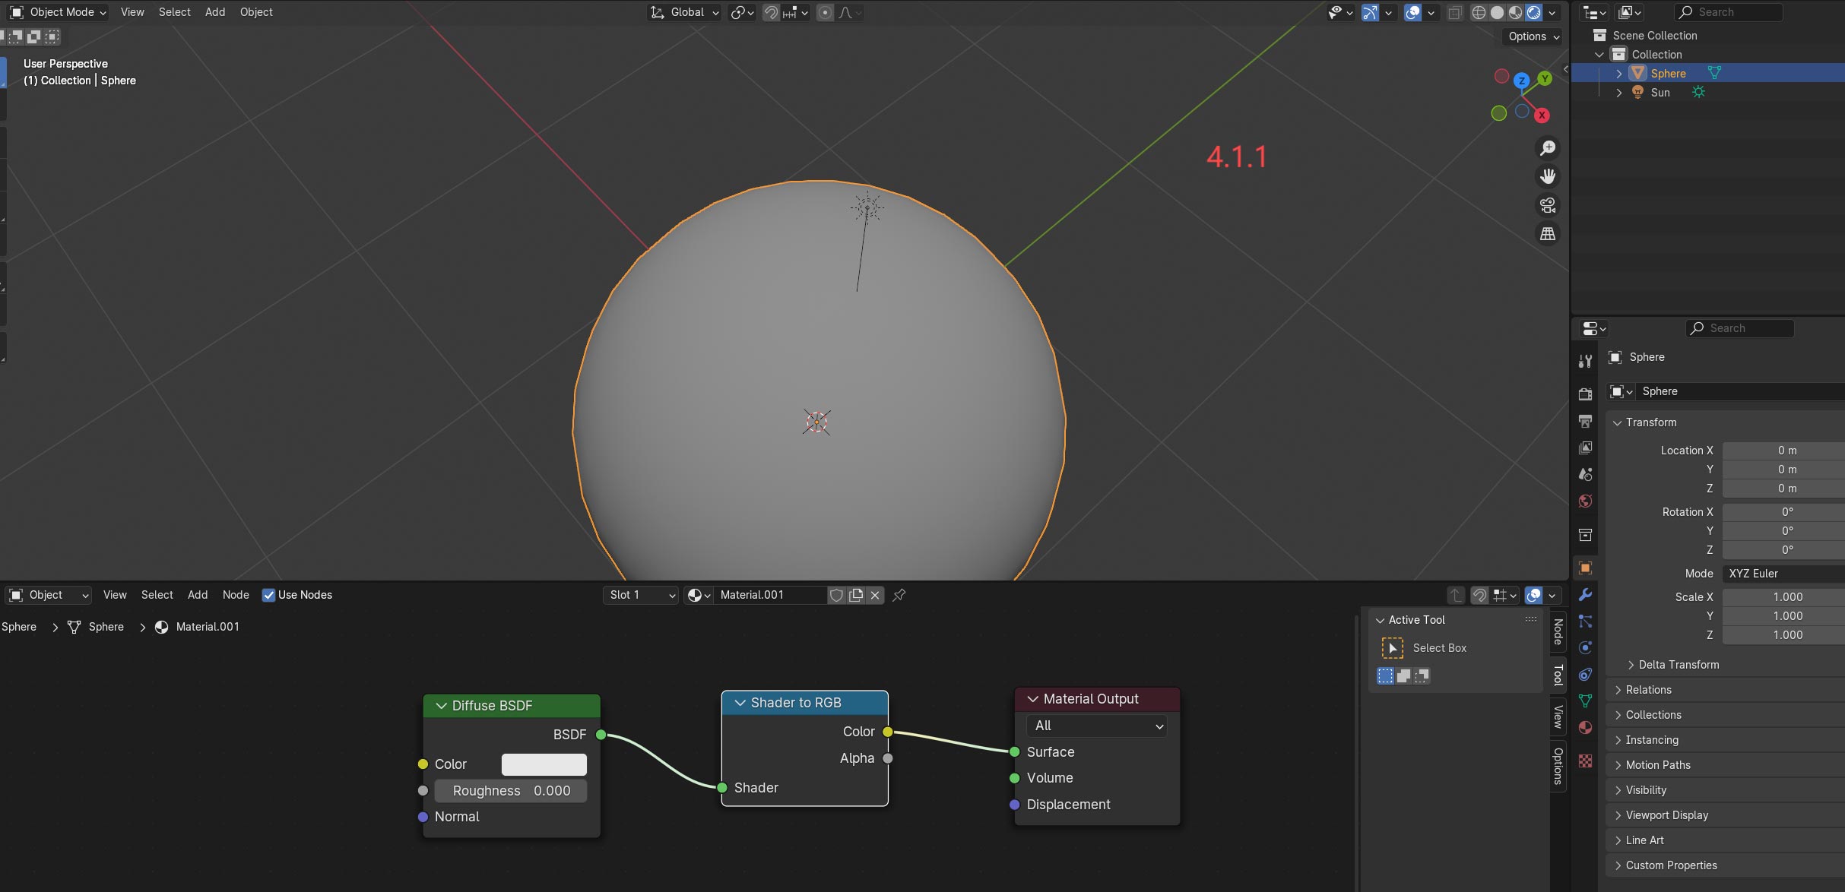This screenshot has height=892, width=1845.
Task: Toggle X-Ray mode in the 3D viewport
Action: pyautogui.click(x=1454, y=12)
